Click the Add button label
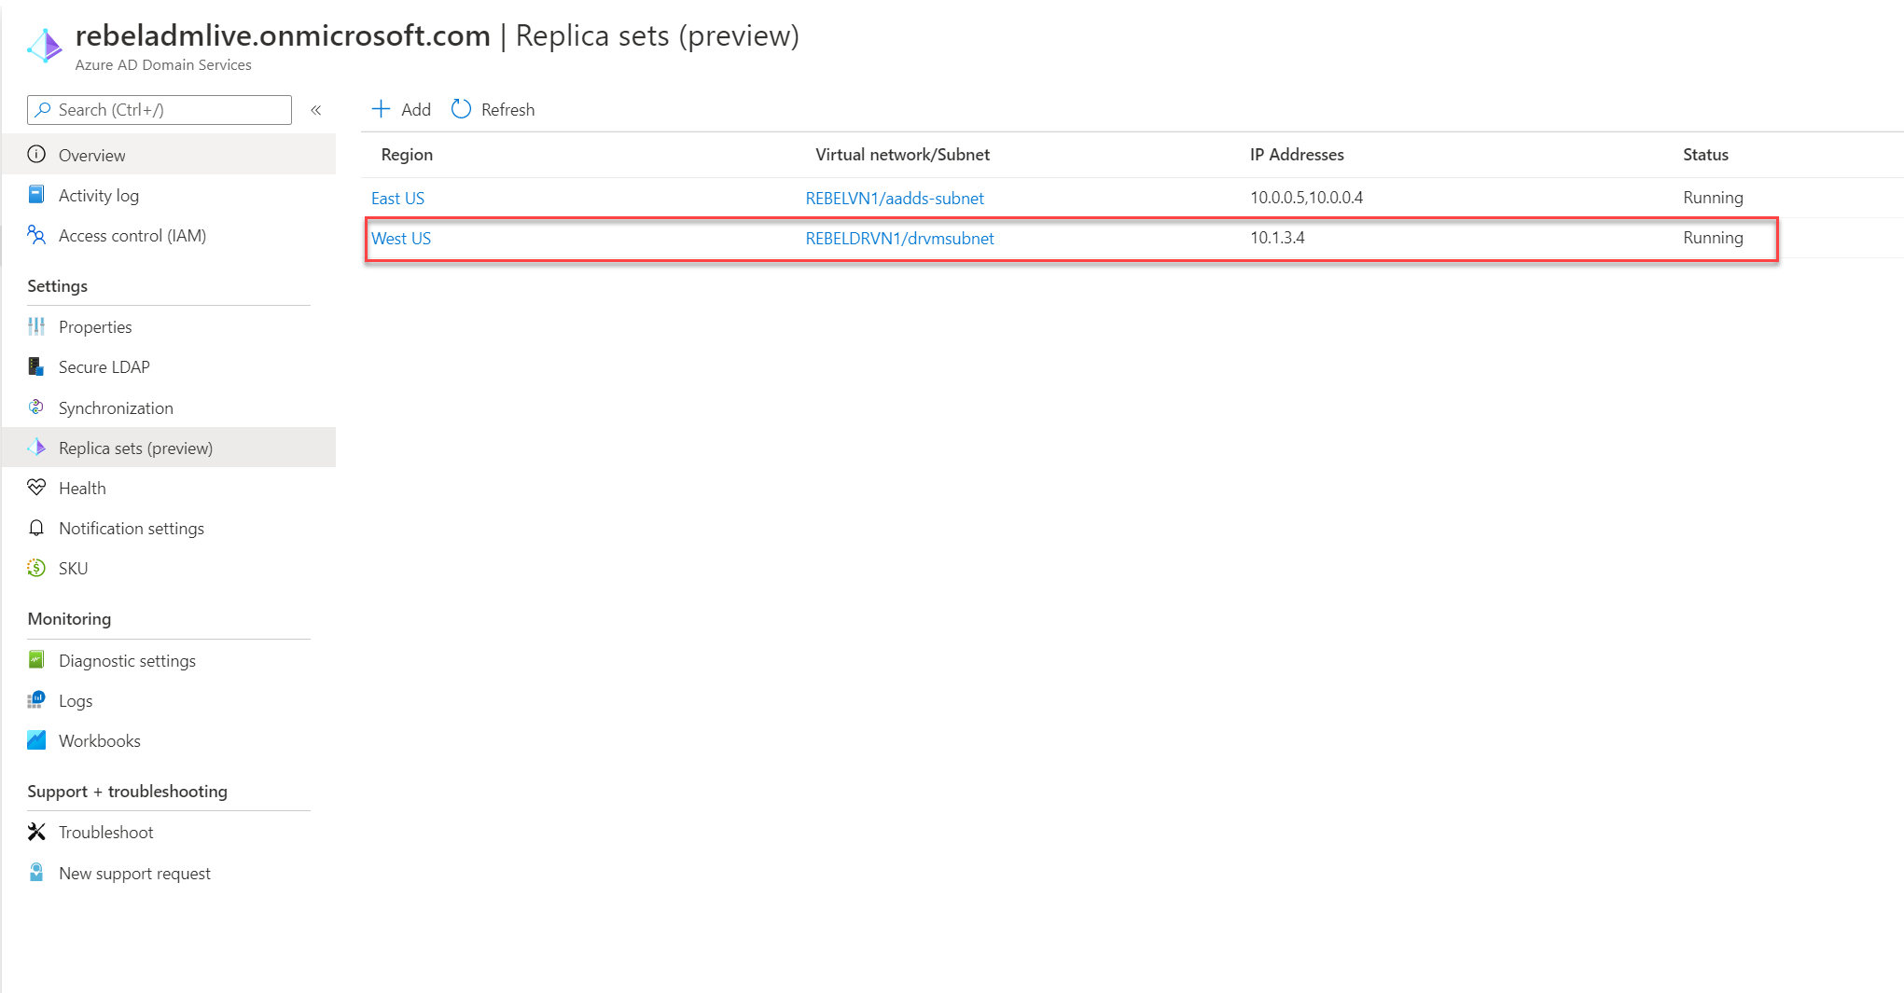Screen dimensions: 1904x993 point(416,110)
